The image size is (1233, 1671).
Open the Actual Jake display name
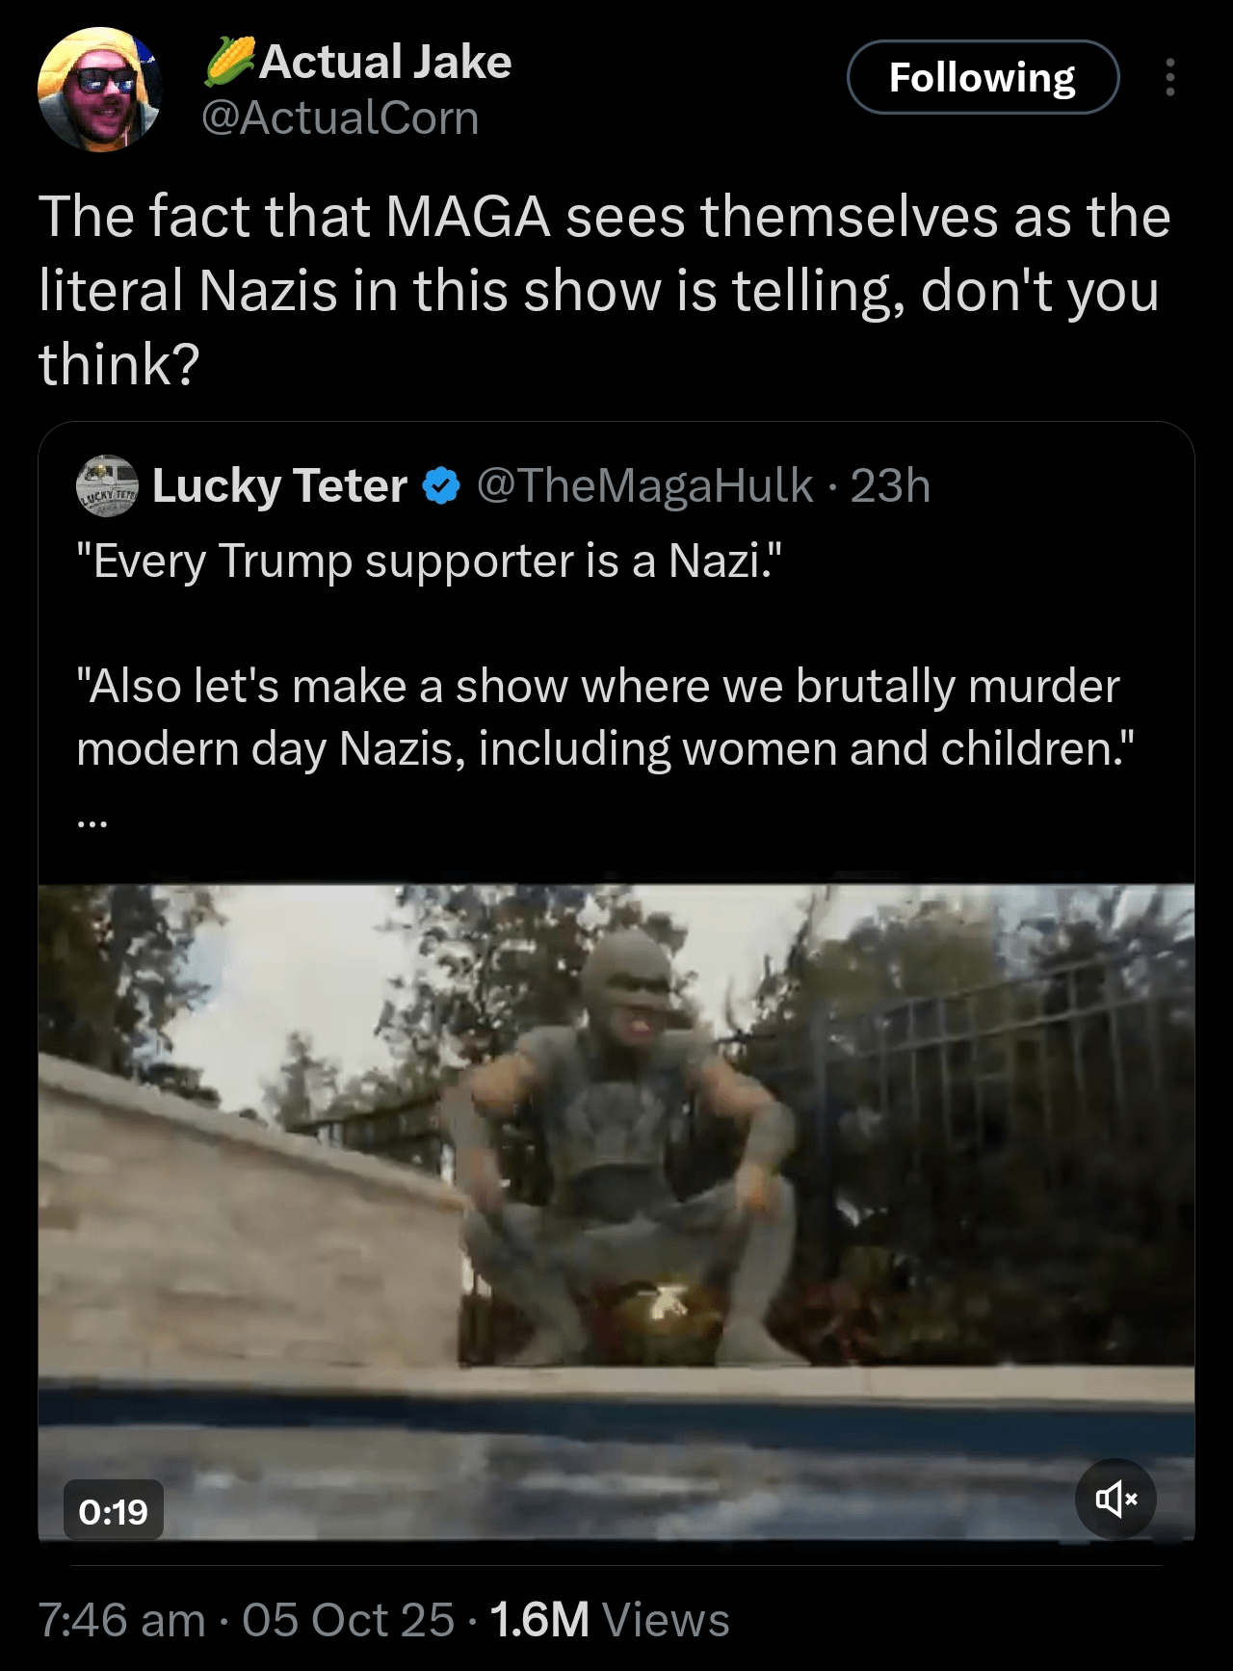(x=385, y=62)
